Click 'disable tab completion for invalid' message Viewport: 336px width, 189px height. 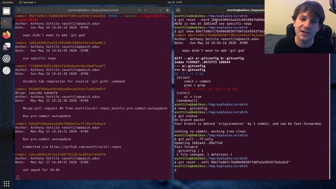(x=73, y=81)
